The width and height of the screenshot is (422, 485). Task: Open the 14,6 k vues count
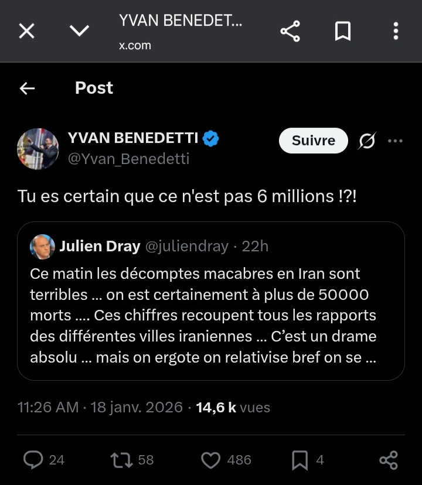click(233, 407)
